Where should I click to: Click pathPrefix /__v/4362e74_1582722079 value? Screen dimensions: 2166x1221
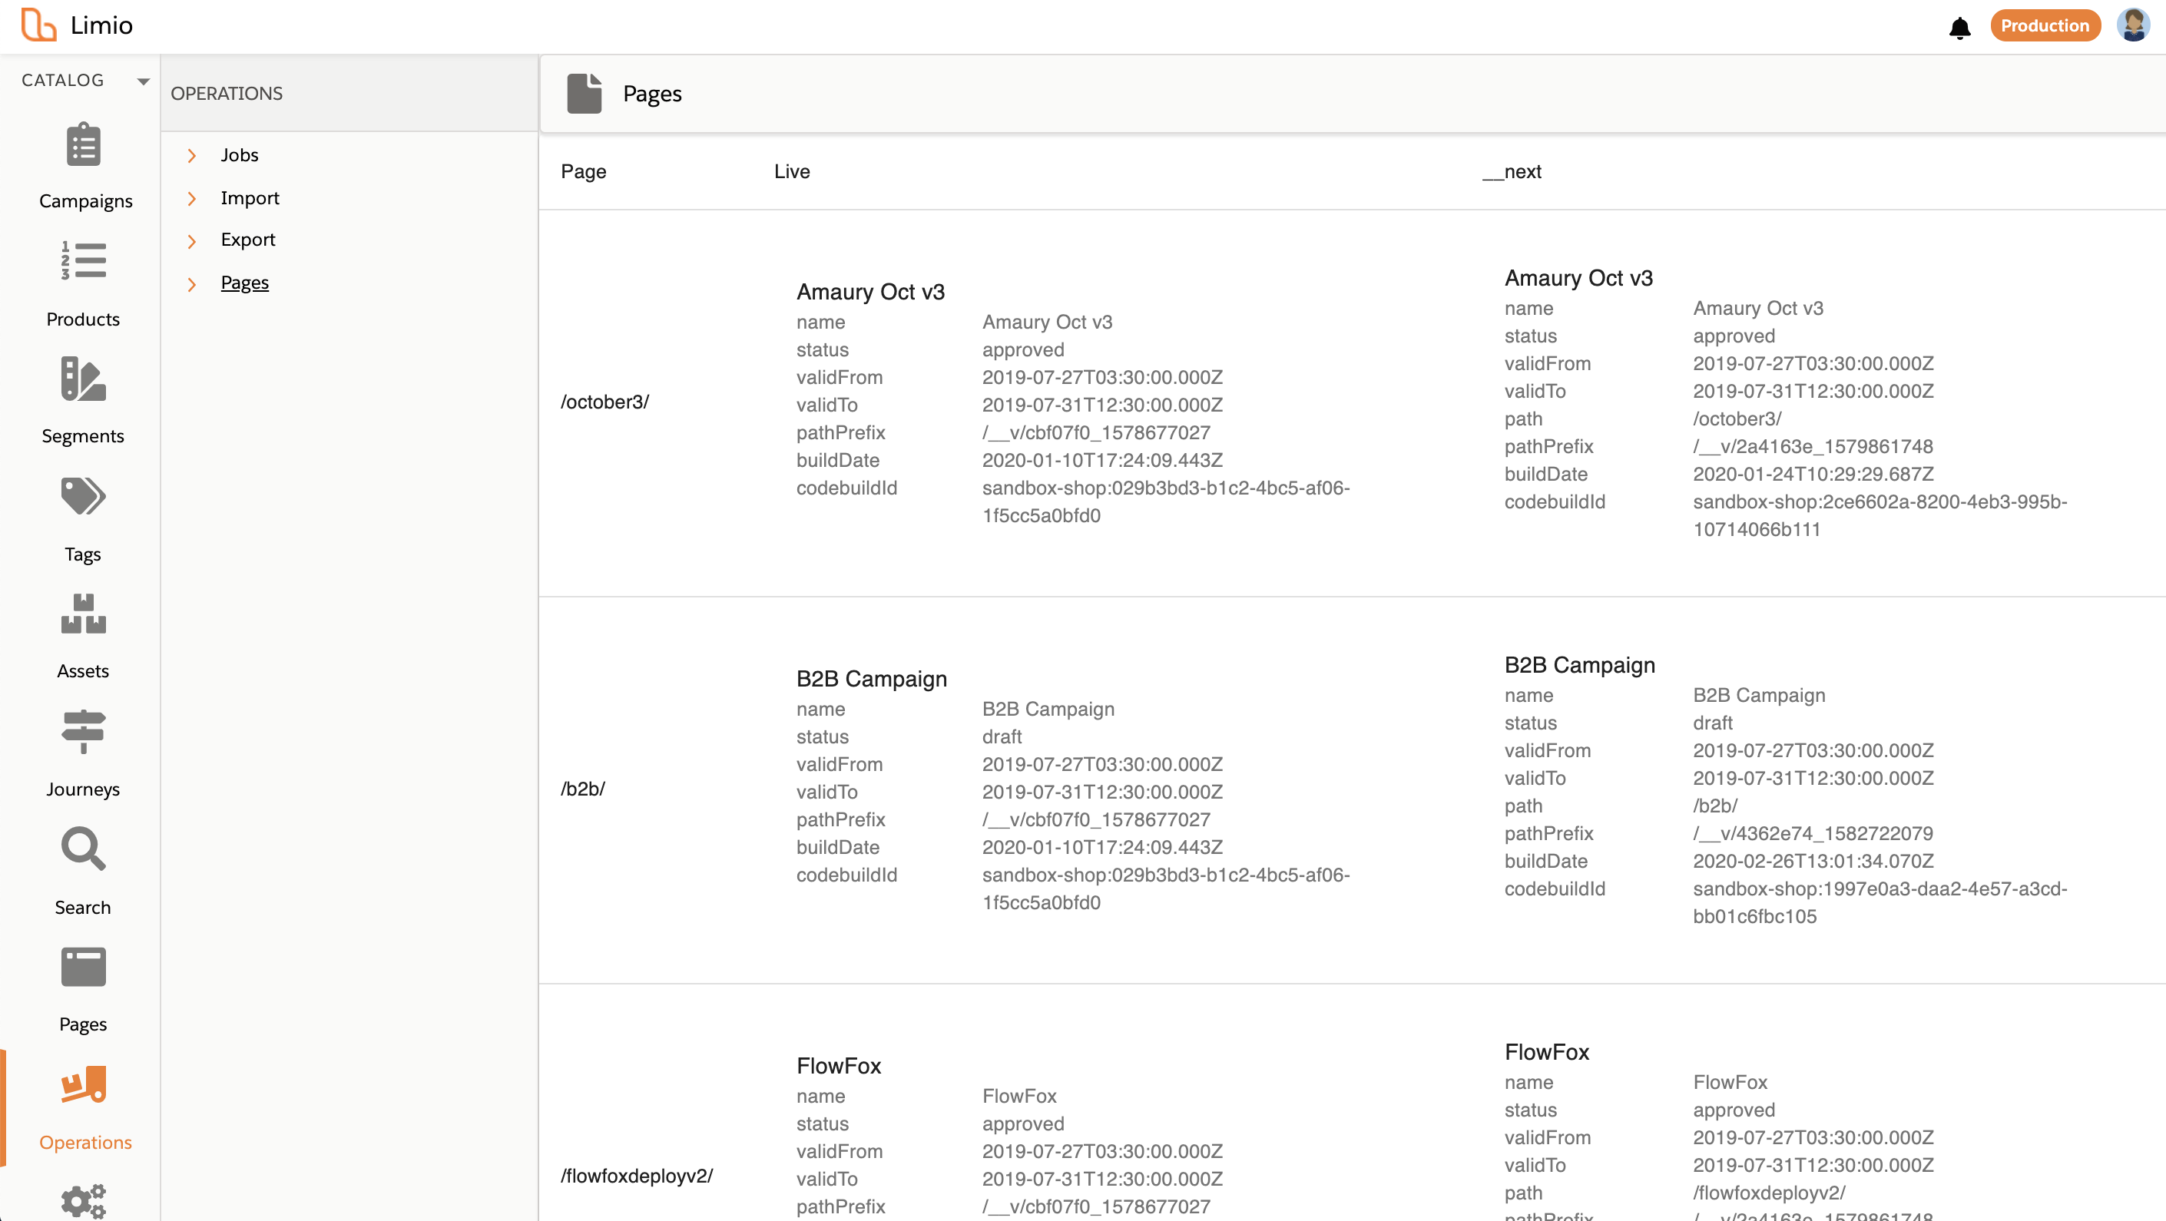click(x=1813, y=833)
